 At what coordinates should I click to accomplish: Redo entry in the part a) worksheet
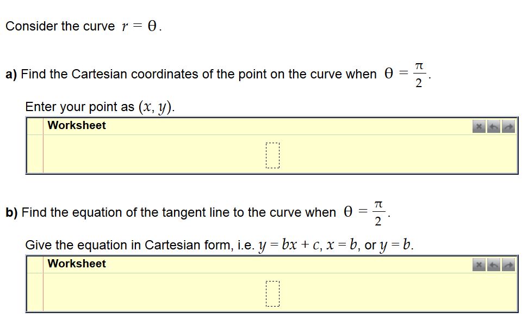[x=508, y=126]
